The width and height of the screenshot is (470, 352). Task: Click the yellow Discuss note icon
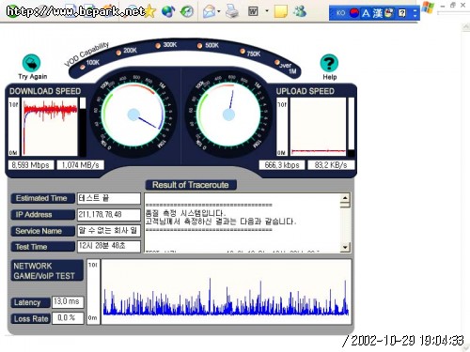click(281, 11)
